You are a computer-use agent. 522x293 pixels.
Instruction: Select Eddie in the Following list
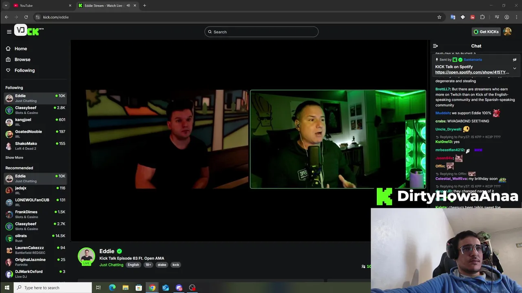click(x=35, y=98)
